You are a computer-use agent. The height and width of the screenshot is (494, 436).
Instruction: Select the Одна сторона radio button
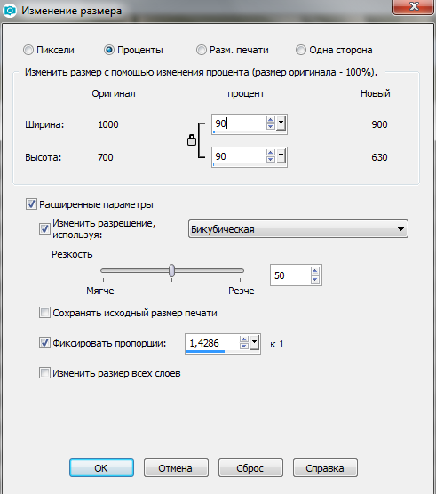(301, 50)
